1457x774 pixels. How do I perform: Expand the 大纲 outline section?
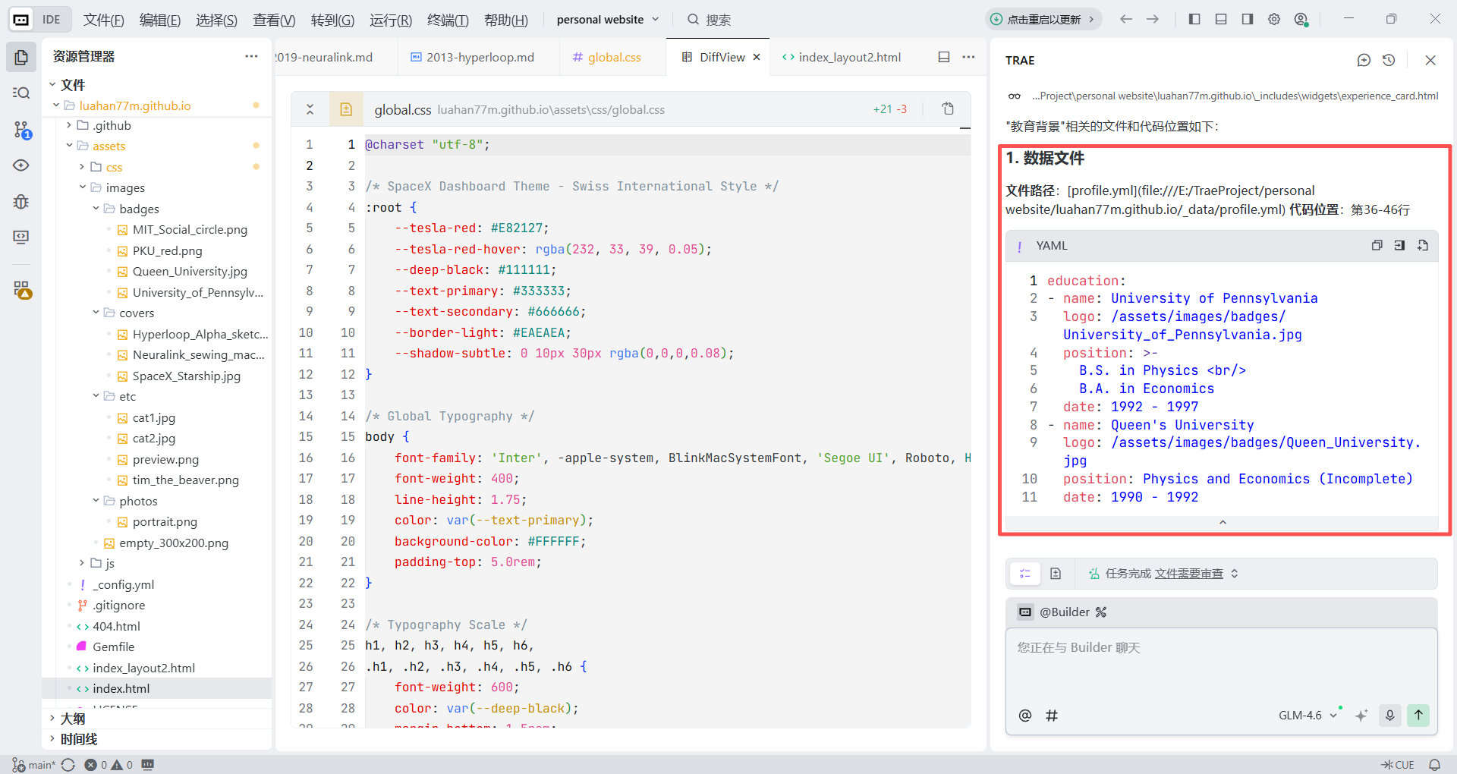73,718
